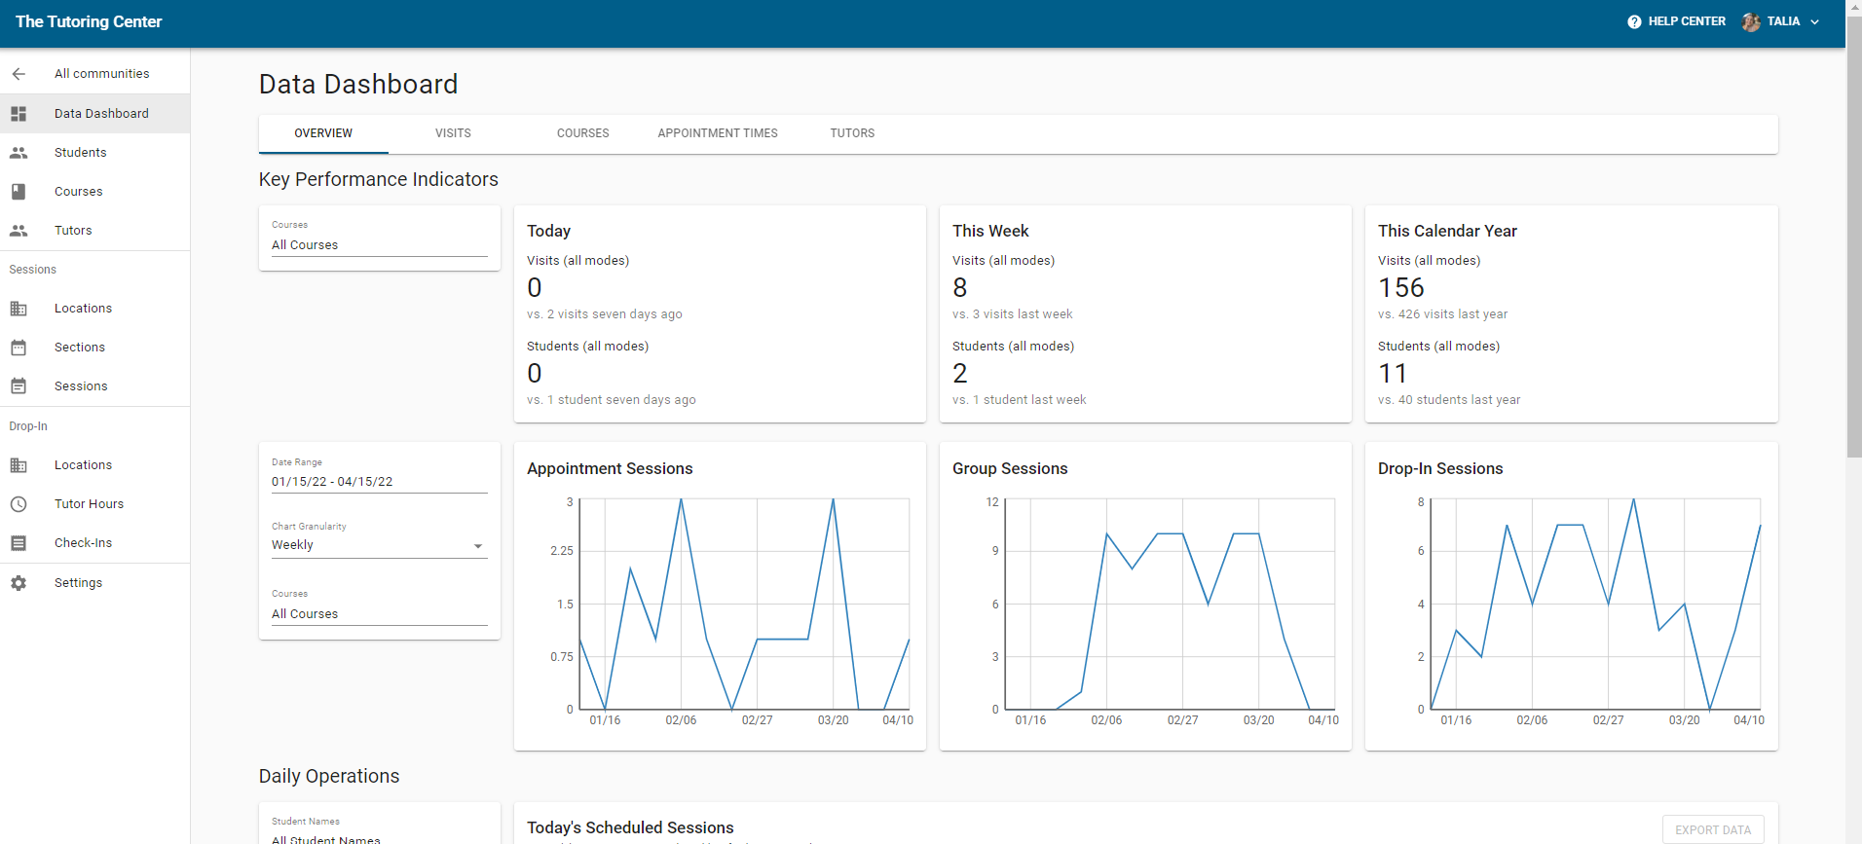
Task: Switch to the Appointment Times tab
Action: (717, 133)
